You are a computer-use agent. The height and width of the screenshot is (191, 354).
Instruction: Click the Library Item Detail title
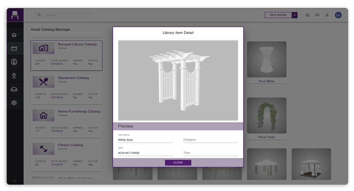[x=178, y=33]
